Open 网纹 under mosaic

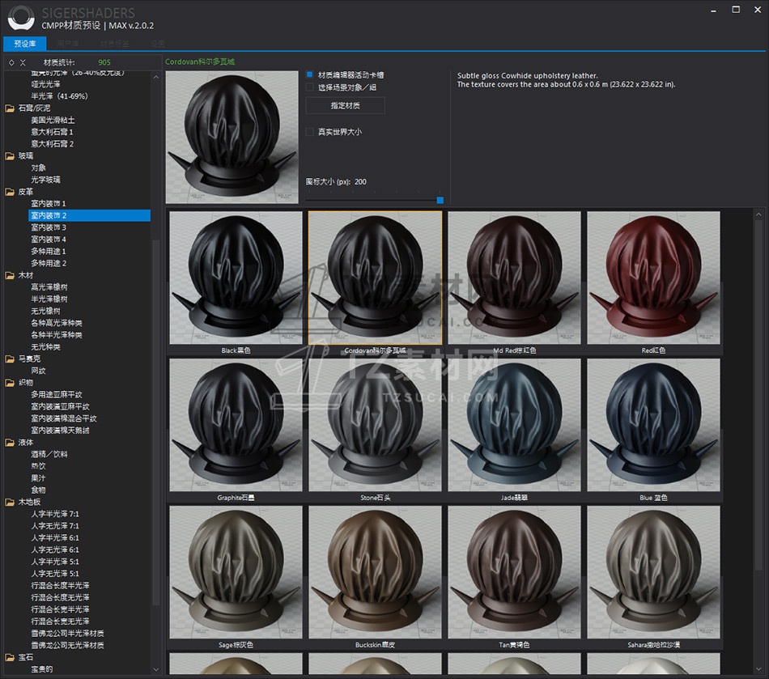tap(38, 371)
